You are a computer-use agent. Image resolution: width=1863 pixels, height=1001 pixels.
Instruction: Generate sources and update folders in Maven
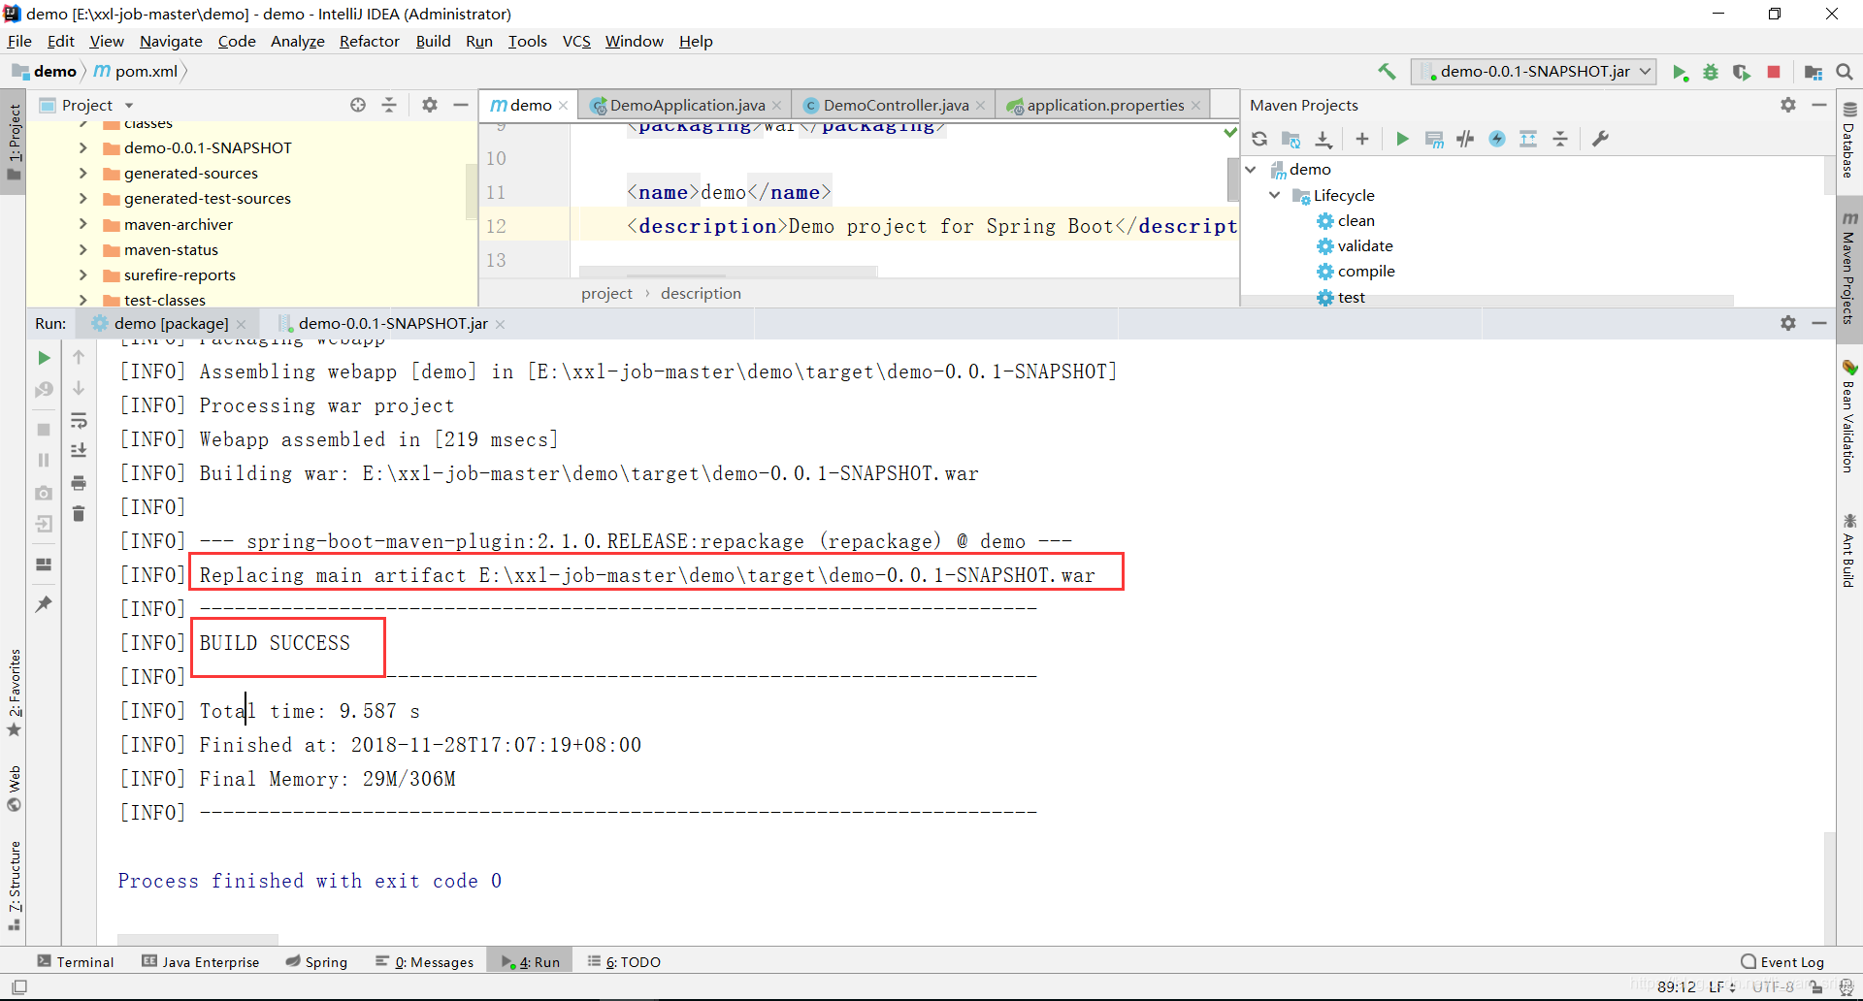pyautogui.click(x=1291, y=139)
